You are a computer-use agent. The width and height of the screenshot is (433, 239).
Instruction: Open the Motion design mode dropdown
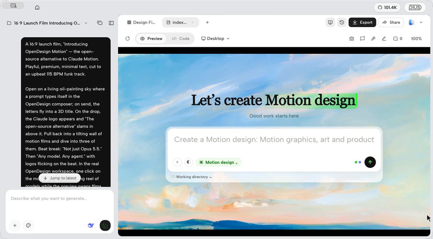219,162
